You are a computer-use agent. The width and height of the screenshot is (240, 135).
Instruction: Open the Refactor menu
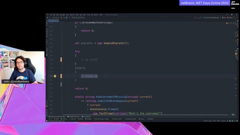pos(72,15)
